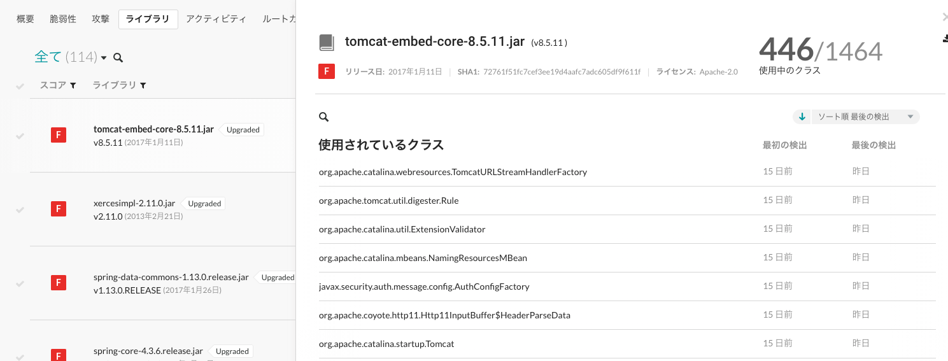948x361 pixels.
Task: Filter by score using the funnel icon
Action: pos(73,85)
